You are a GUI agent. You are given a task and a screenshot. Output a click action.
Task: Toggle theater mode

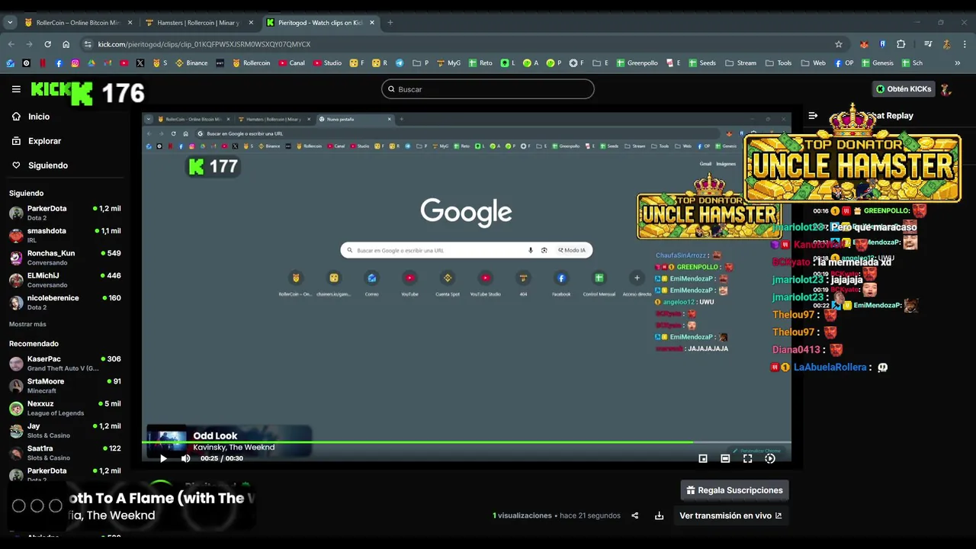pyautogui.click(x=725, y=458)
